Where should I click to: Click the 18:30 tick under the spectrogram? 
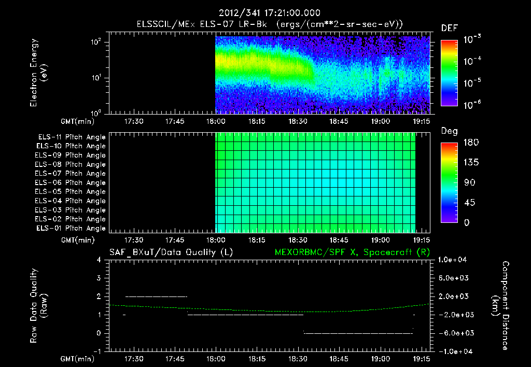click(x=298, y=121)
